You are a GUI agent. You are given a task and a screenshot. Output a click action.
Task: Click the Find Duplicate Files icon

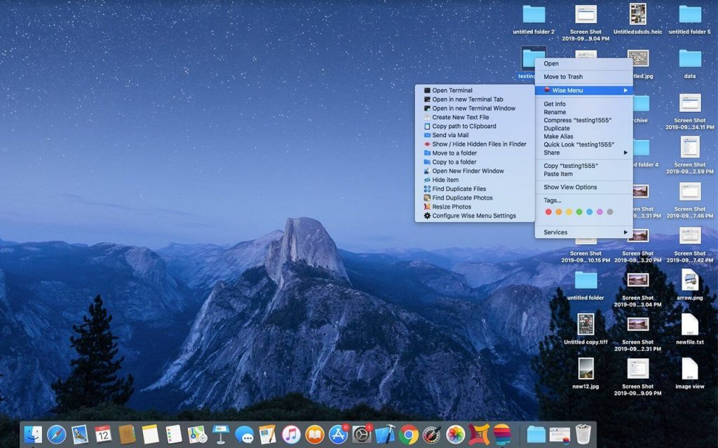click(x=427, y=189)
